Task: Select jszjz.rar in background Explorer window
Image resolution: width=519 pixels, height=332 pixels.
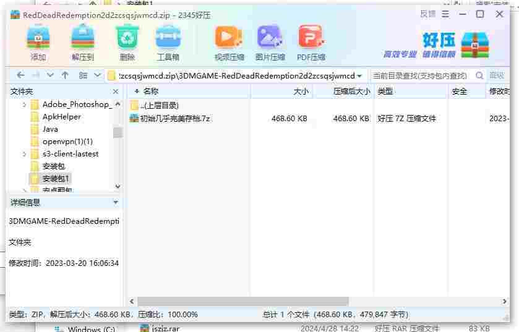Action: (161, 328)
